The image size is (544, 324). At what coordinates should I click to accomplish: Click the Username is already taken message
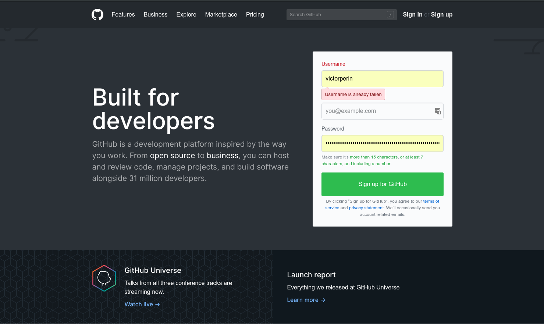[353, 95]
